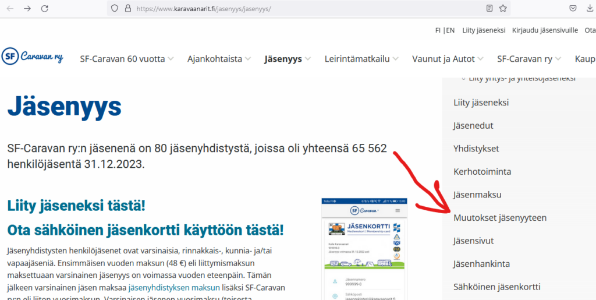
Task: Click Kirjaudu jäsensivuille login link
Action: 545,30
